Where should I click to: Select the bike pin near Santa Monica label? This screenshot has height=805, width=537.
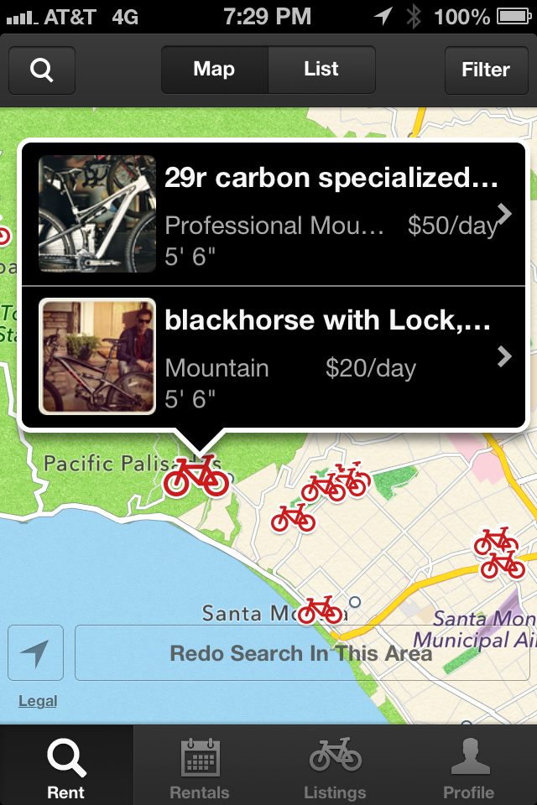pyautogui.click(x=320, y=606)
